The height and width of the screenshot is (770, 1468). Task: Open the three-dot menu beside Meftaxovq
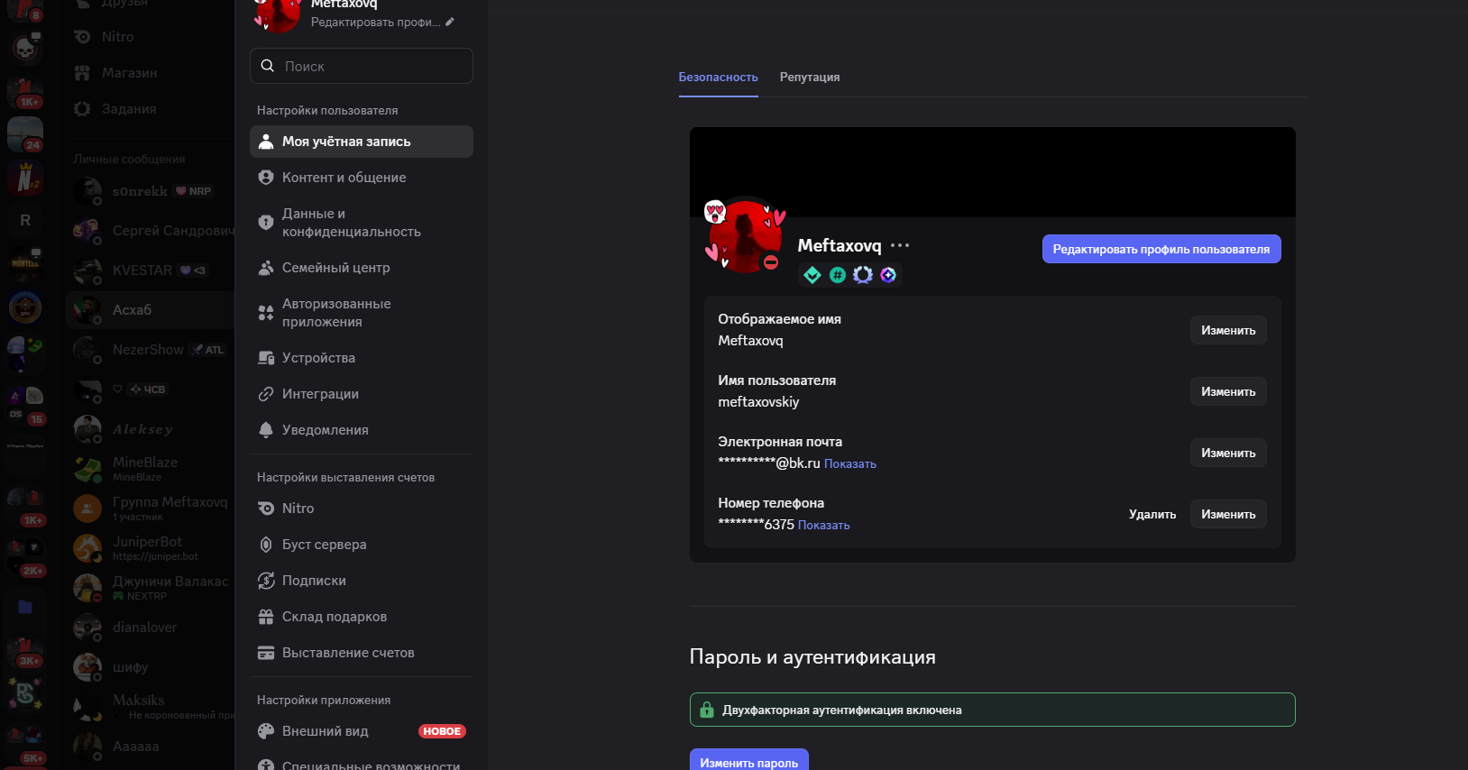tap(900, 245)
